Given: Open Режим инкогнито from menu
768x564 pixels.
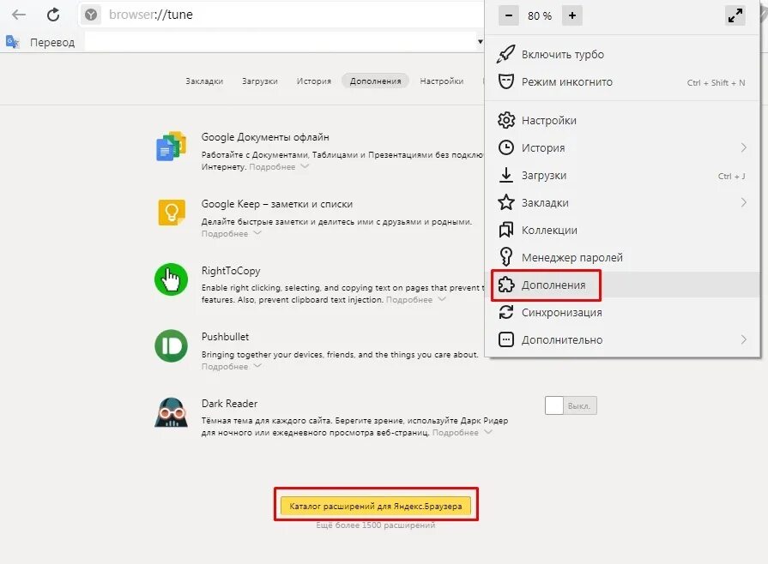Looking at the screenshot, I should pyautogui.click(x=622, y=81).
